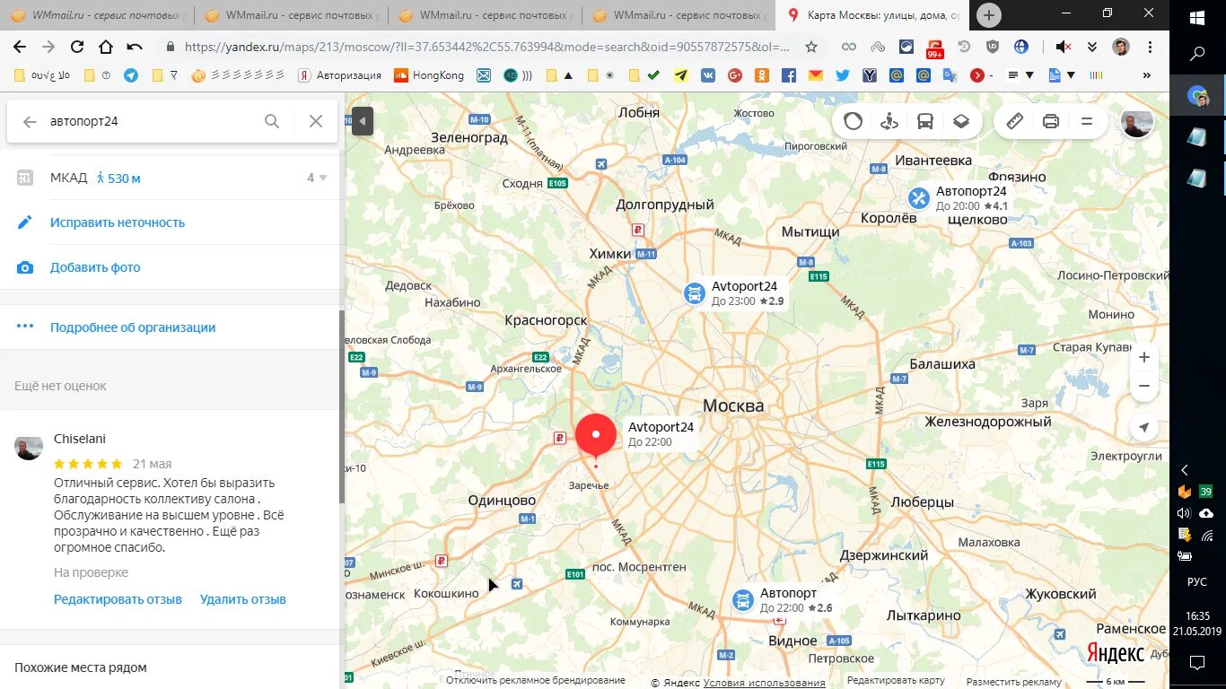Image resolution: width=1226 pixels, height=689 pixels.
Task: Toggle the mute-tab speaker extension
Action: click(1064, 47)
